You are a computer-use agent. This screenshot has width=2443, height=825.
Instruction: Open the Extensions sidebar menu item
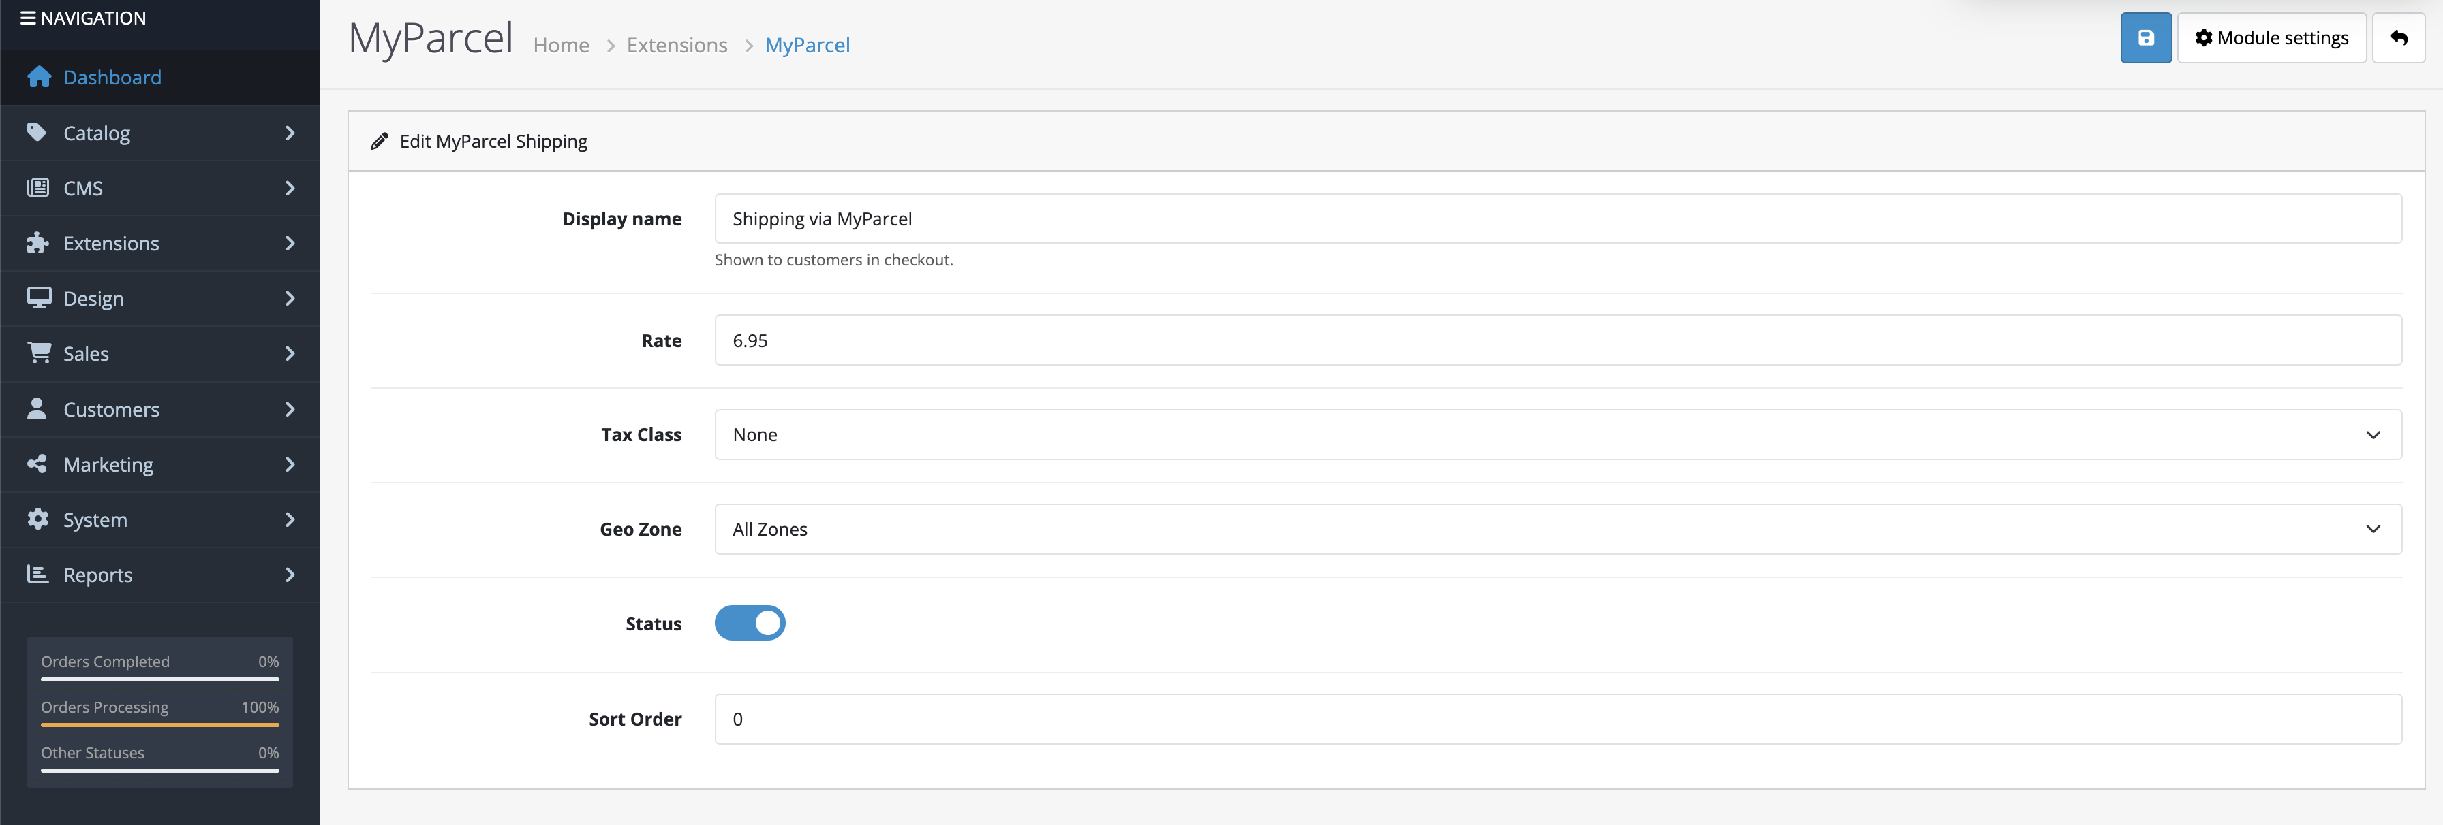click(x=160, y=242)
